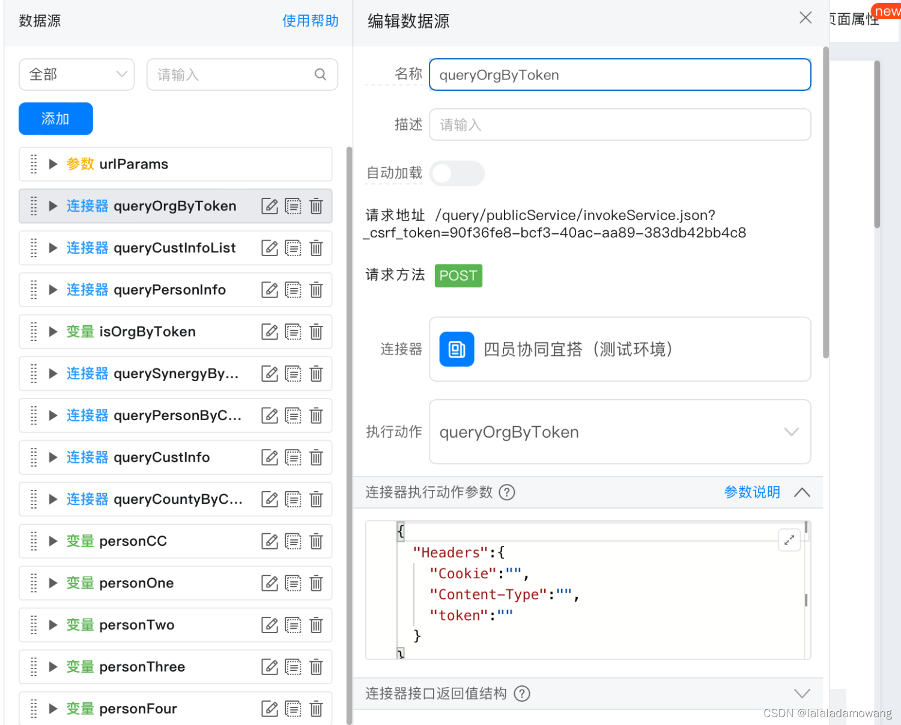Edit the queryCustInfoList connector
The height and width of the screenshot is (725, 901).
(x=270, y=248)
